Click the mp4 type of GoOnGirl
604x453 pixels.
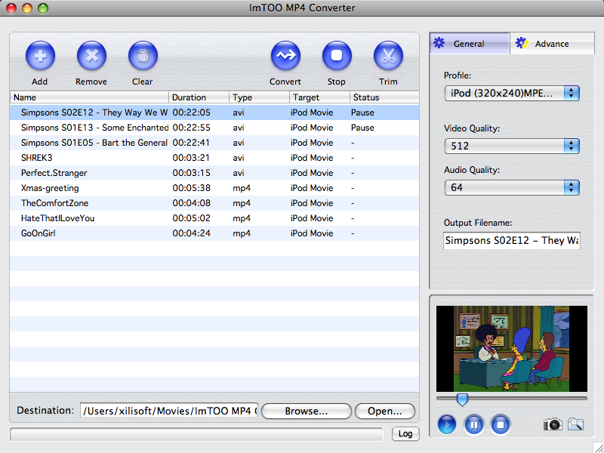pyautogui.click(x=242, y=233)
